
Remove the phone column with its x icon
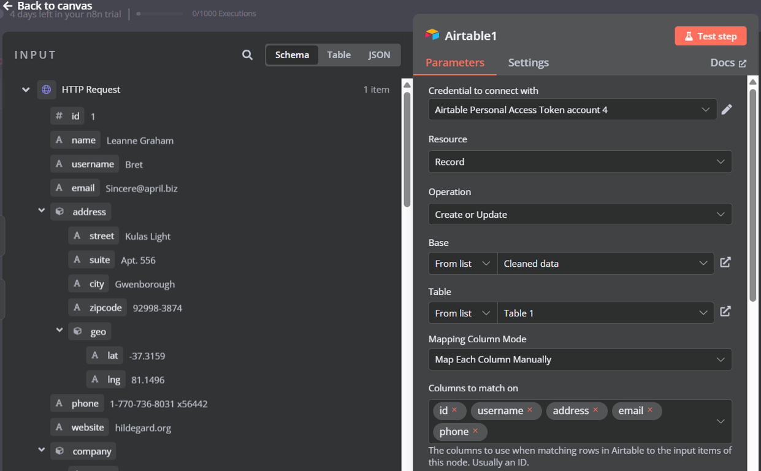477,432
